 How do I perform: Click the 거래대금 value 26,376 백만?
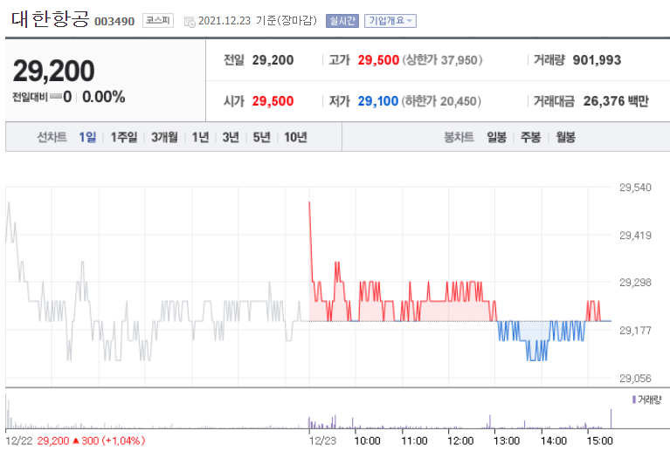(x=616, y=101)
